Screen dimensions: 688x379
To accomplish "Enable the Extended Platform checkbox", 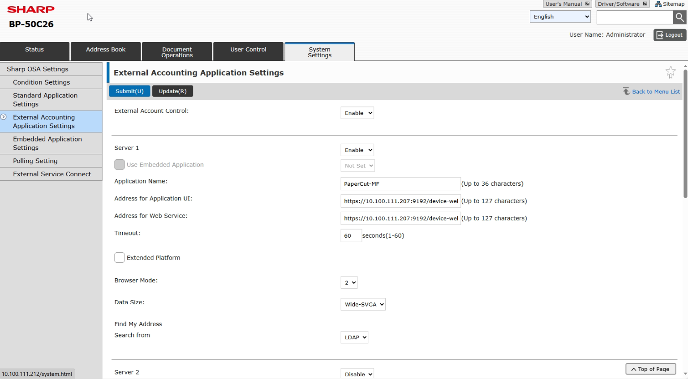I will pos(120,258).
